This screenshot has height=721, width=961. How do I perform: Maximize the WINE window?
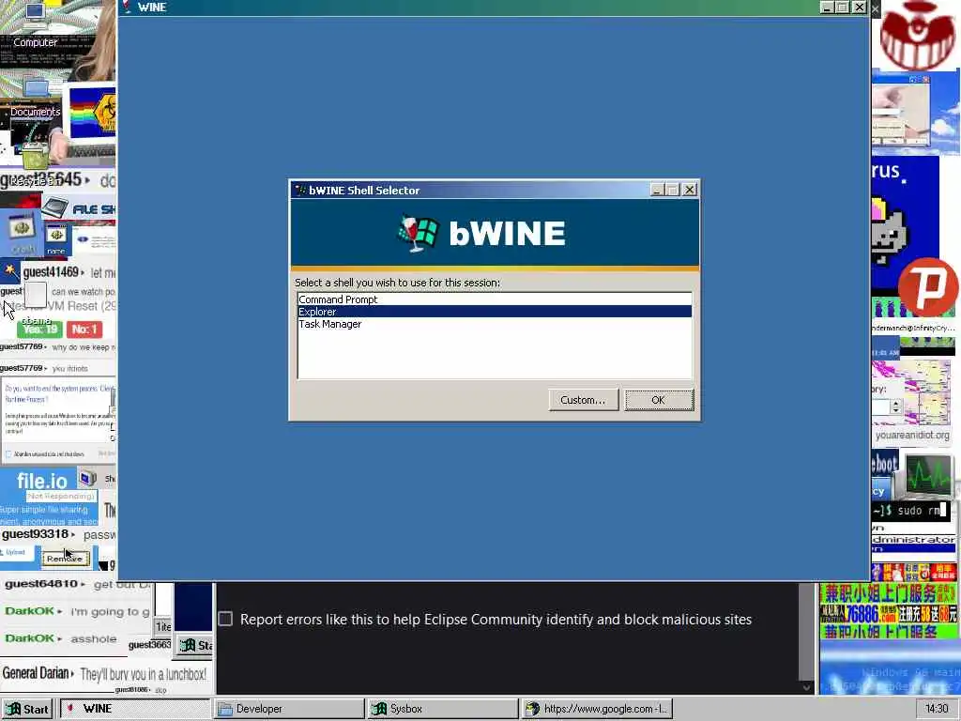click(843, 8)
